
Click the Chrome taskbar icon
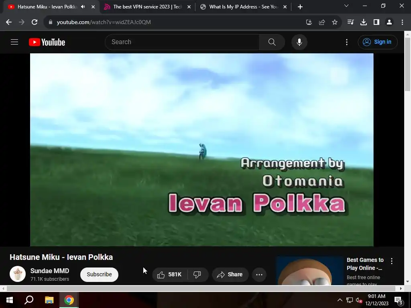69,300
